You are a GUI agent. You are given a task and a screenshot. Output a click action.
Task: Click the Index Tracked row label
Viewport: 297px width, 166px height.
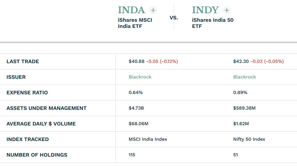(28, 139)
